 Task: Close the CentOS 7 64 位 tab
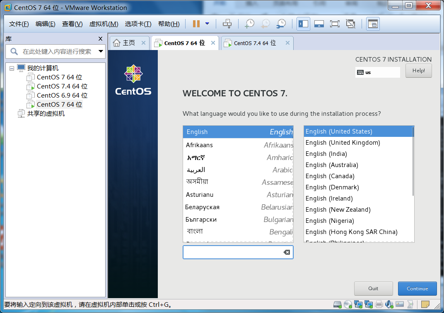click(213, 43)
